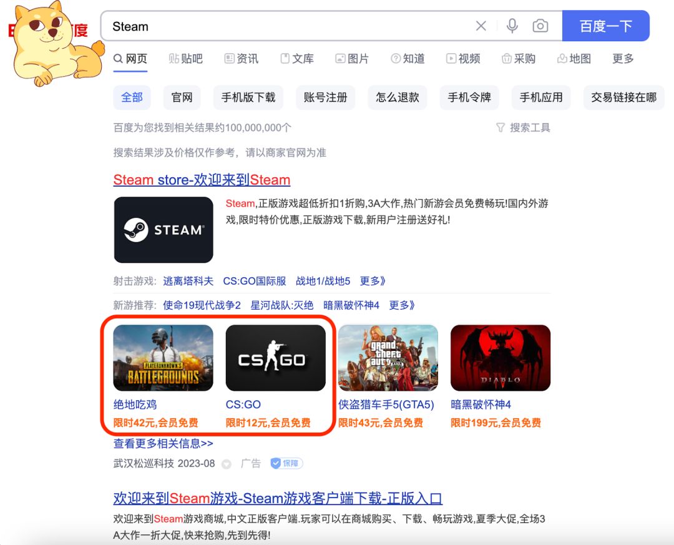This screenshot has height=545, width=674.
Task: Click the Steam logo thumbnail
Action: click(164, 230)
